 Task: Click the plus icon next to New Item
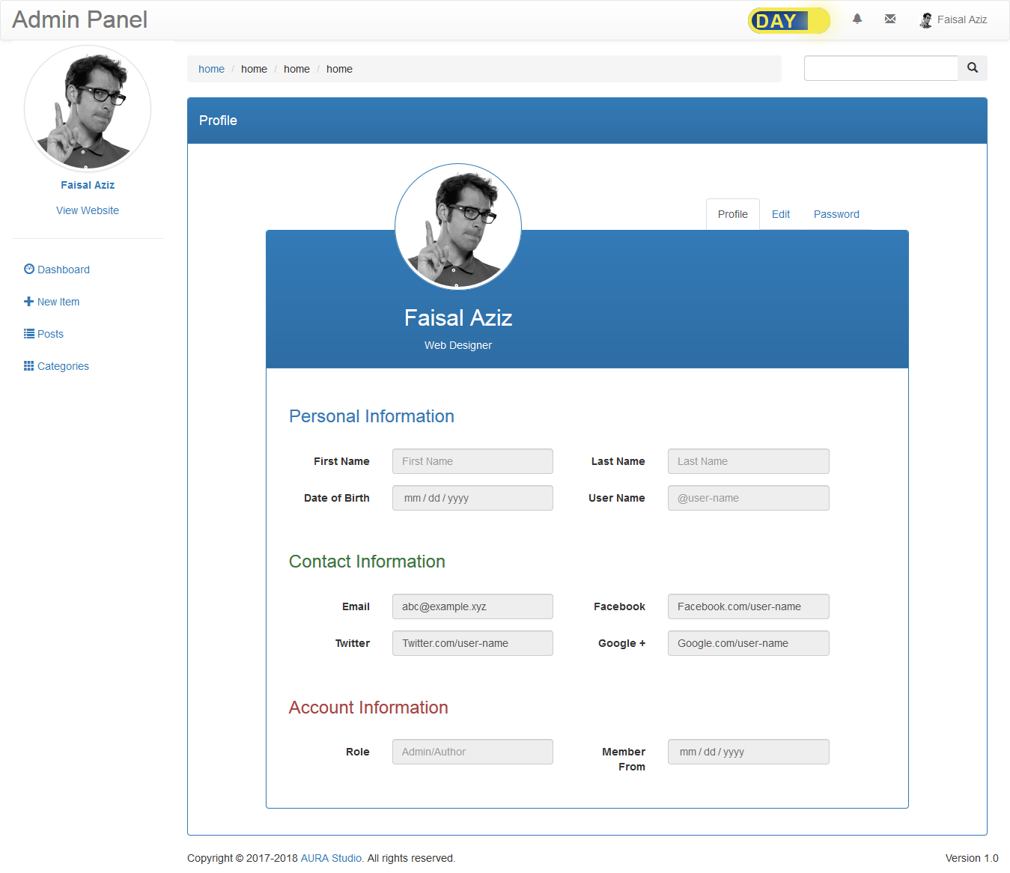point(28,301)
